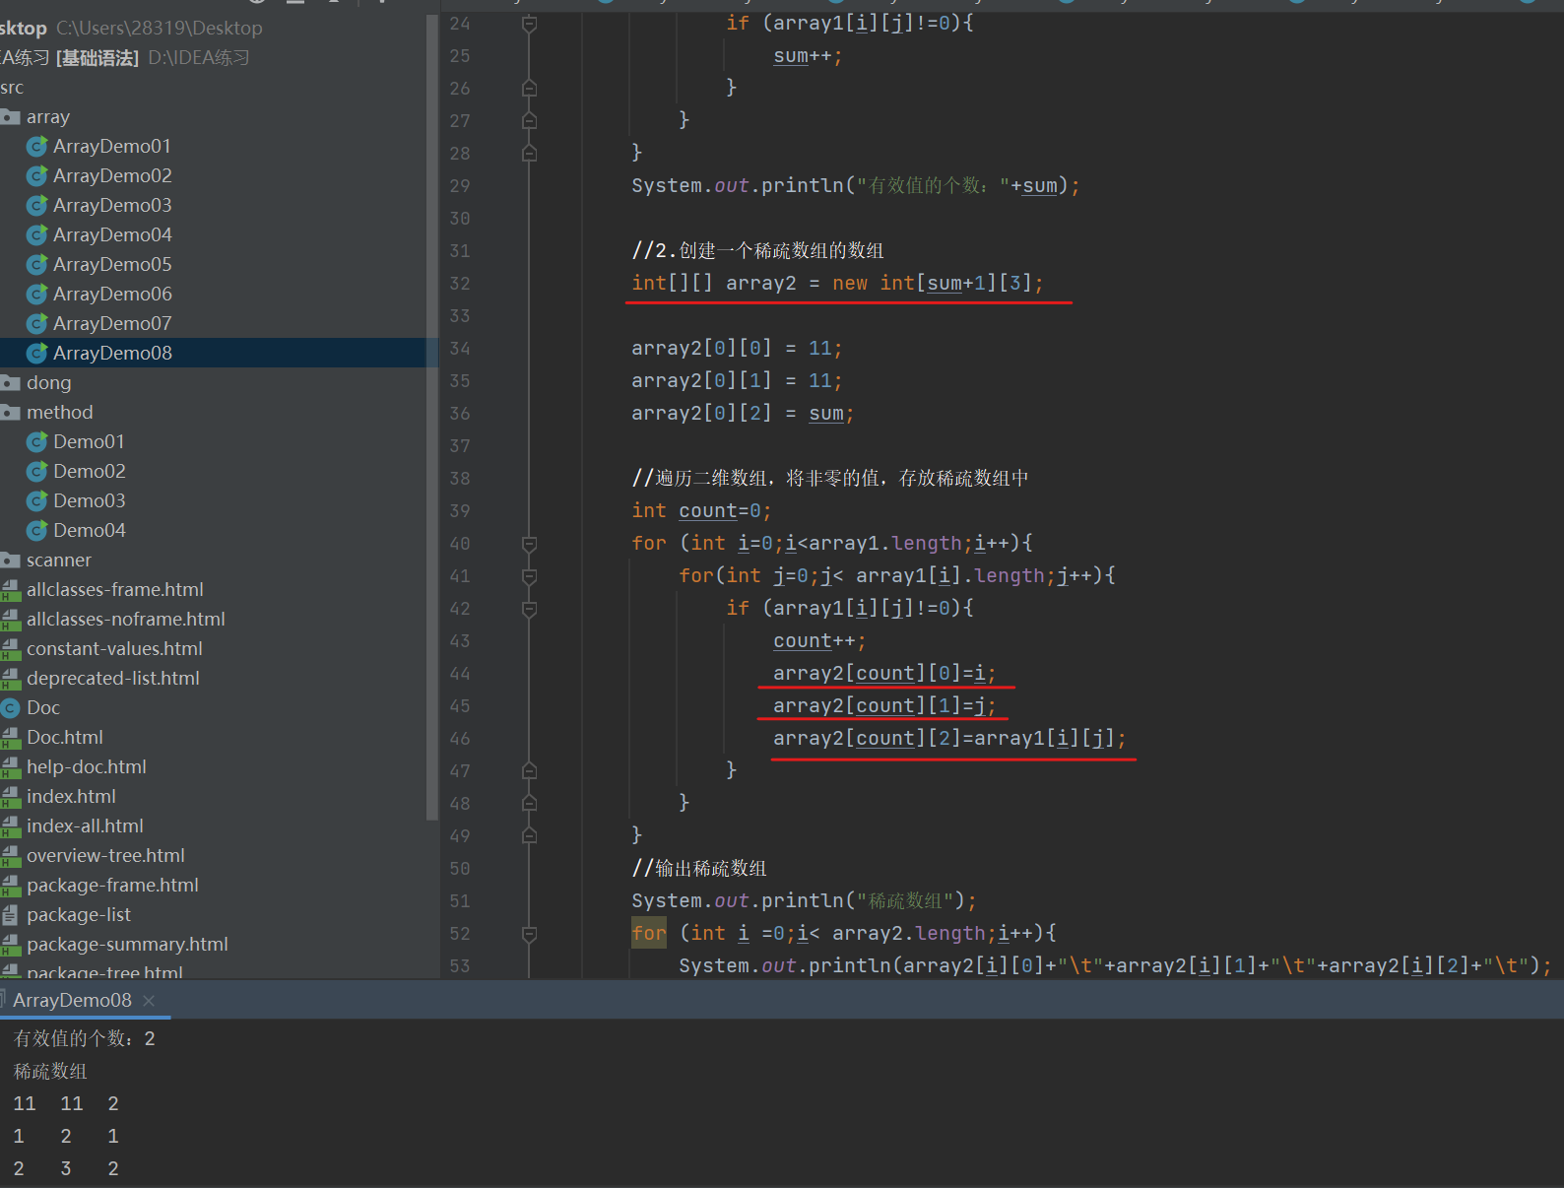This screenshot has width=1564, height=1188.
Task: Place cursor on "array2[count][0]=i;" line
Action: 884,674
